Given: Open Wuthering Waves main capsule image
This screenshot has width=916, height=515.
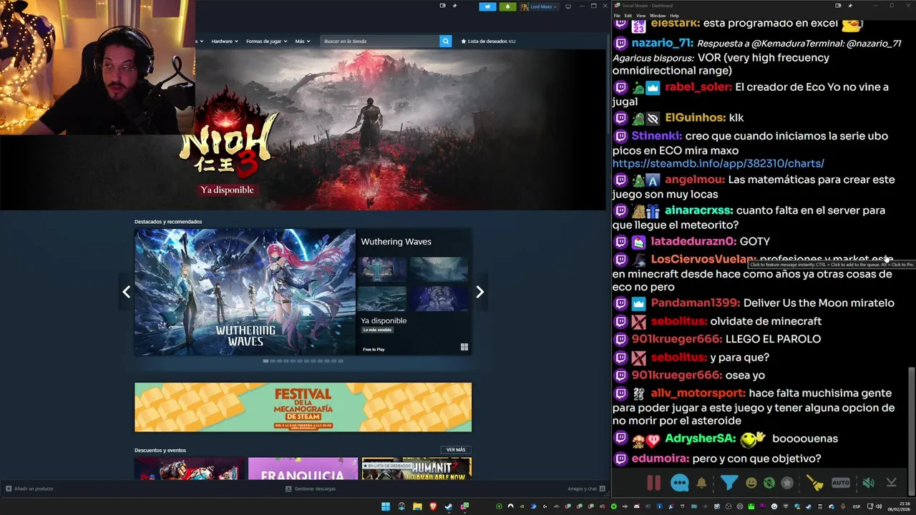Looking at the screenshot, I should (x=245, y=292).
